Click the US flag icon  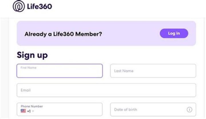pos(23,111)
